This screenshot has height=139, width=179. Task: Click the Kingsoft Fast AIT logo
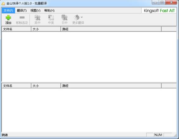[x=159, y=11]
